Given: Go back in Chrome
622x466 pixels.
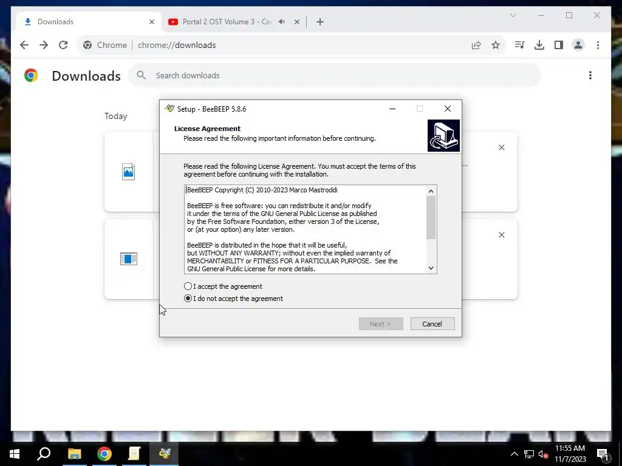Looking at the screenshot, I should pos(24,45).
